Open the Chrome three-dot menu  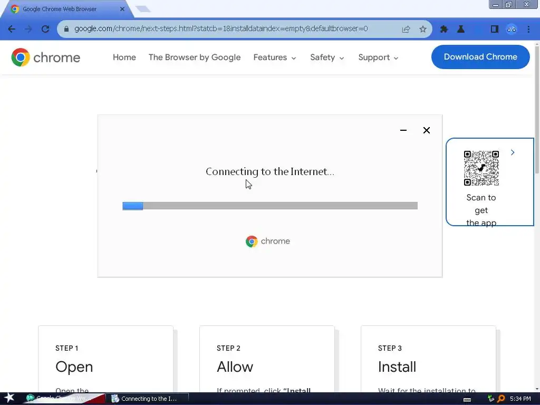point(528,29)
